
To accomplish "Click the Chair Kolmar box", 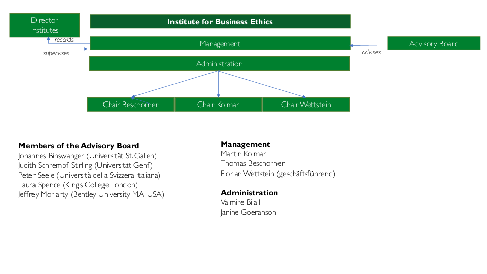I will (218, 105).
